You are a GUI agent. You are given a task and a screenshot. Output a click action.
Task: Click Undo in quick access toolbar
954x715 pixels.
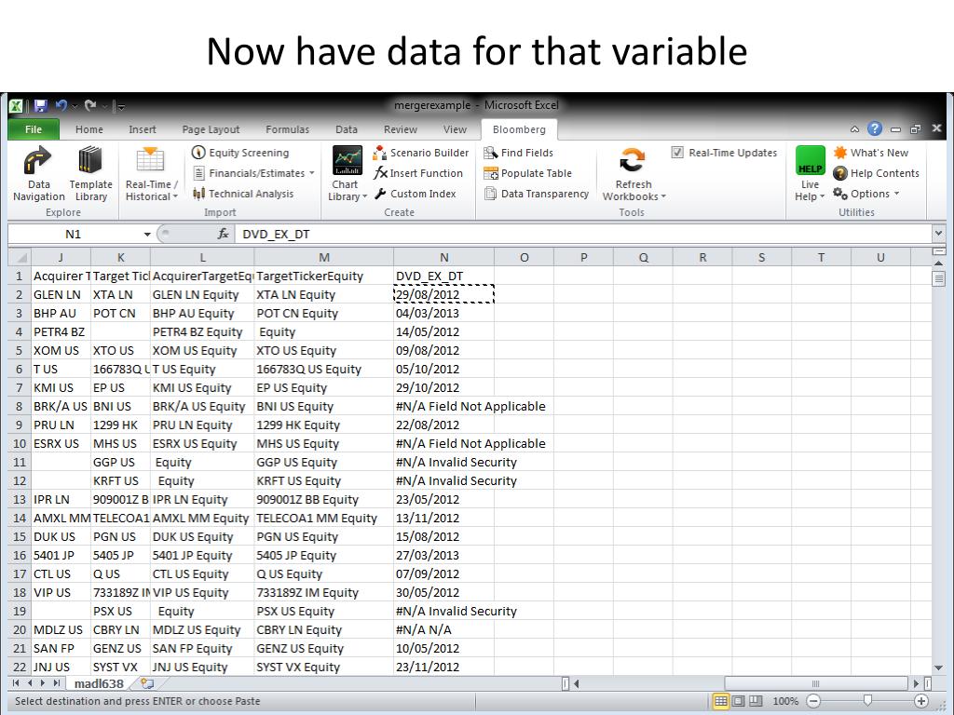61,106
